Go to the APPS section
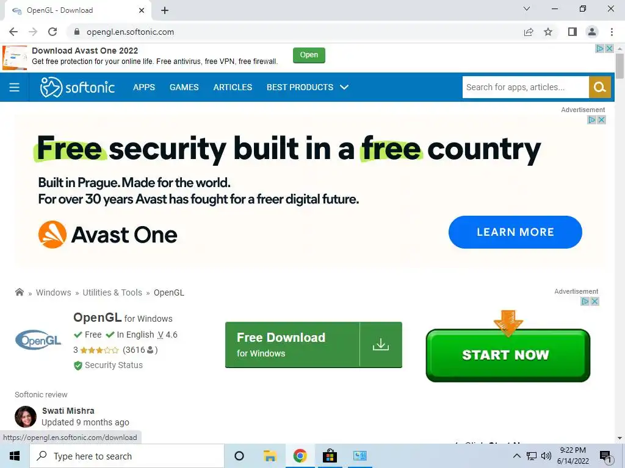 tap(144, 87)
